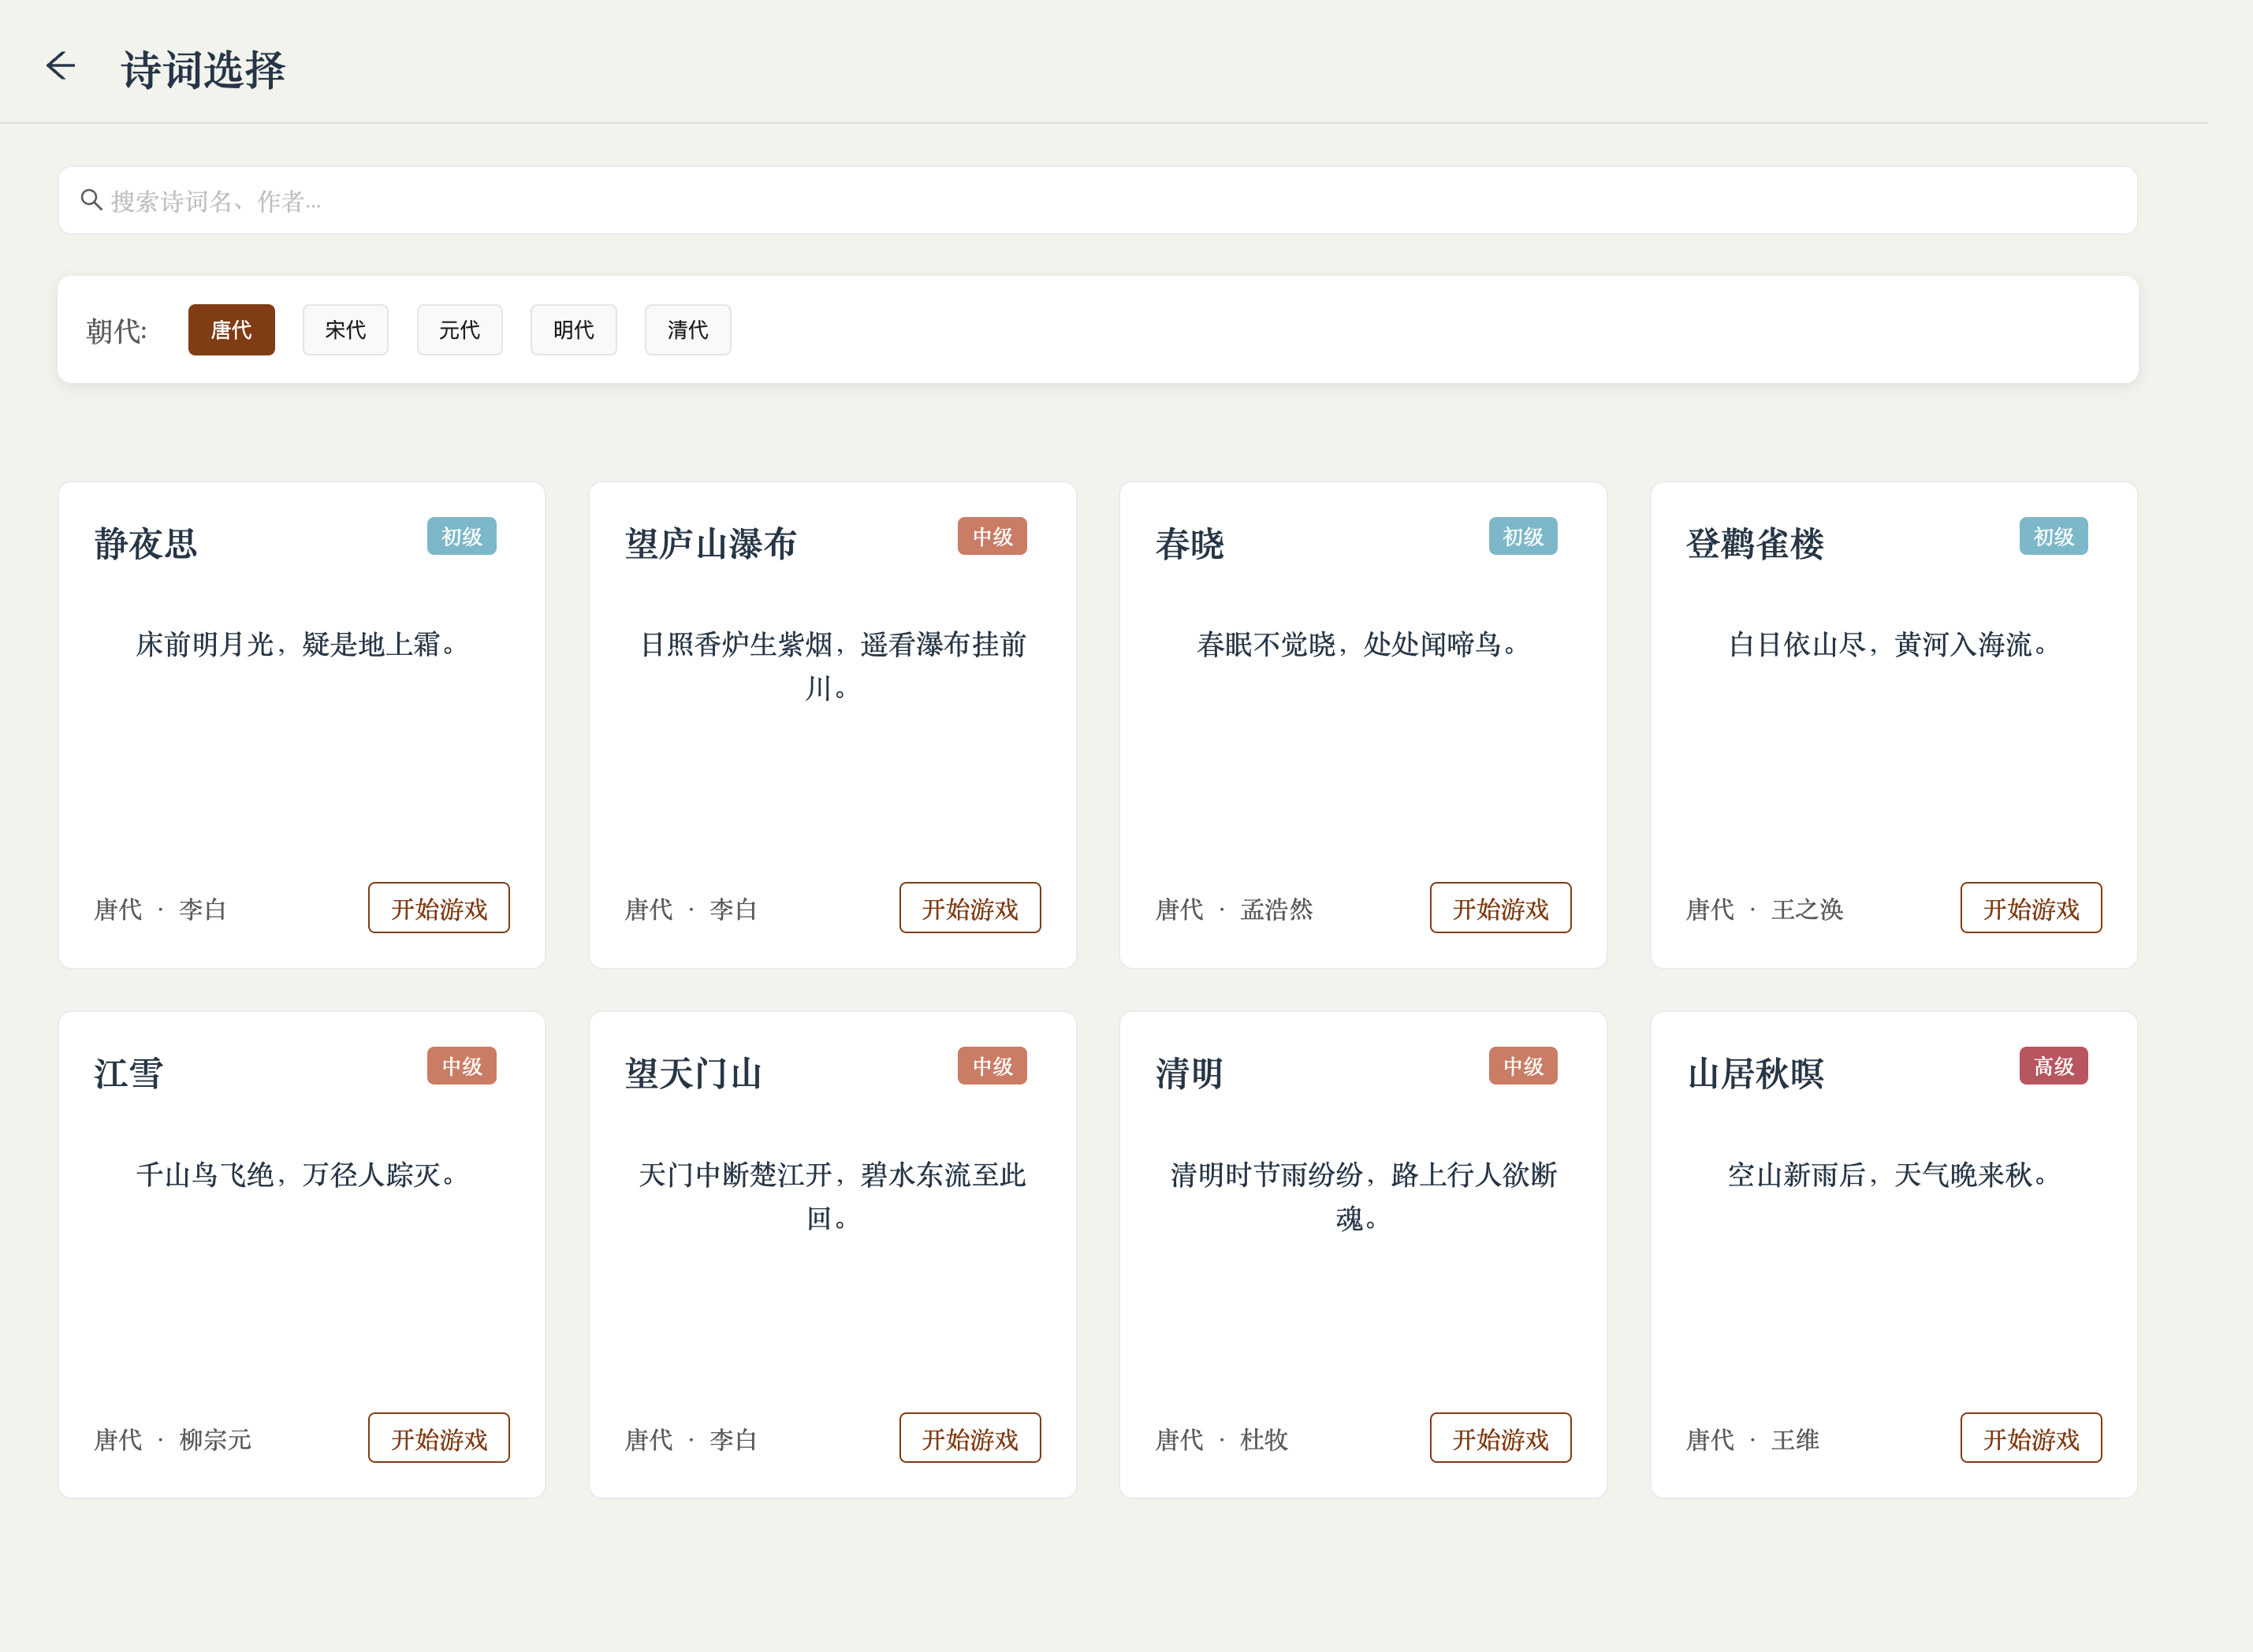The width and height of the screenshot is (2253, 1652).
Task: Click the 中级 badge on 江雪 card
Action: point(461,1066)
